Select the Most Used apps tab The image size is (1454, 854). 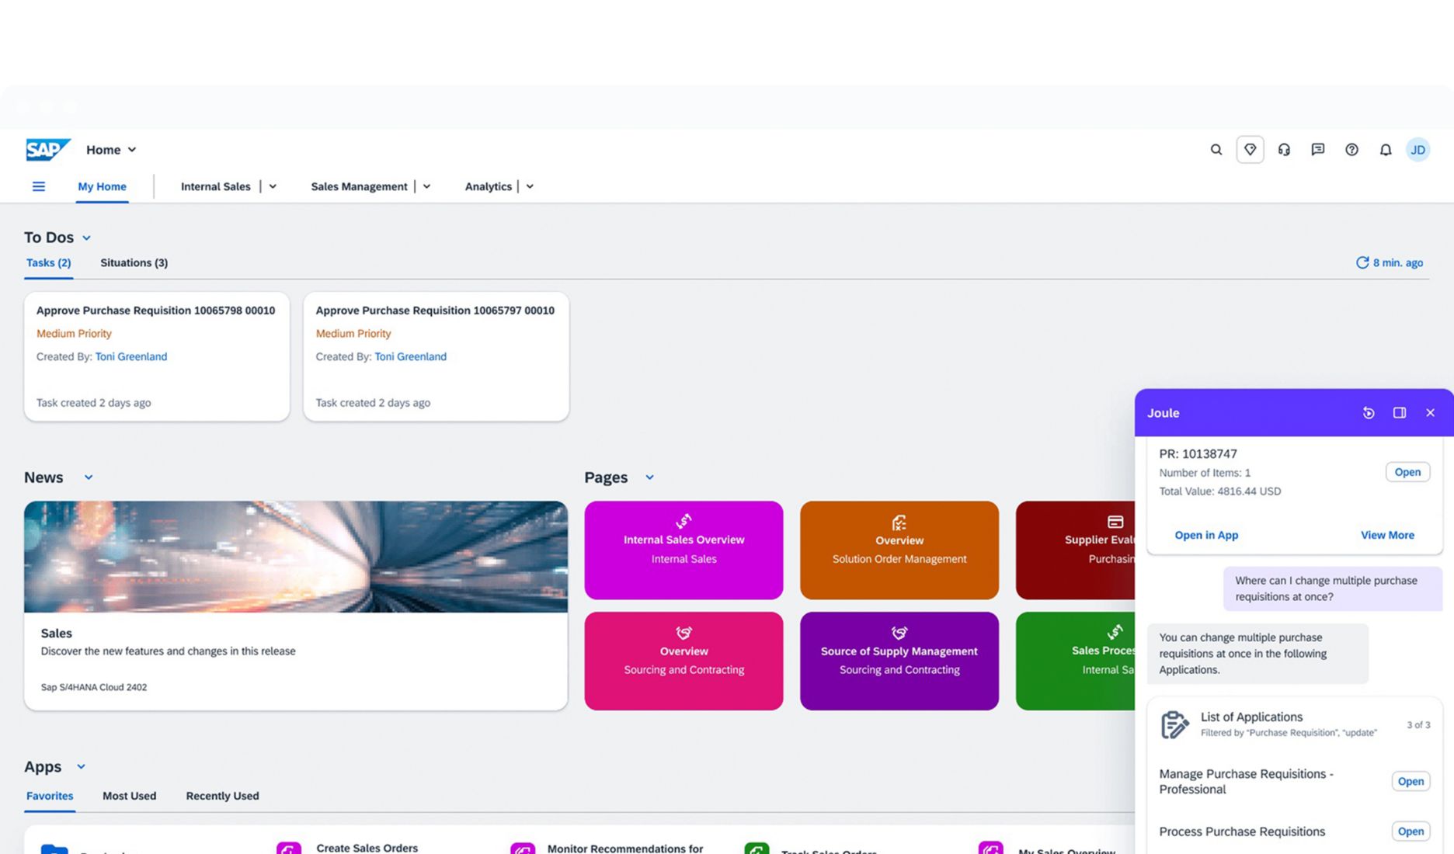click(x=129, y=796)
